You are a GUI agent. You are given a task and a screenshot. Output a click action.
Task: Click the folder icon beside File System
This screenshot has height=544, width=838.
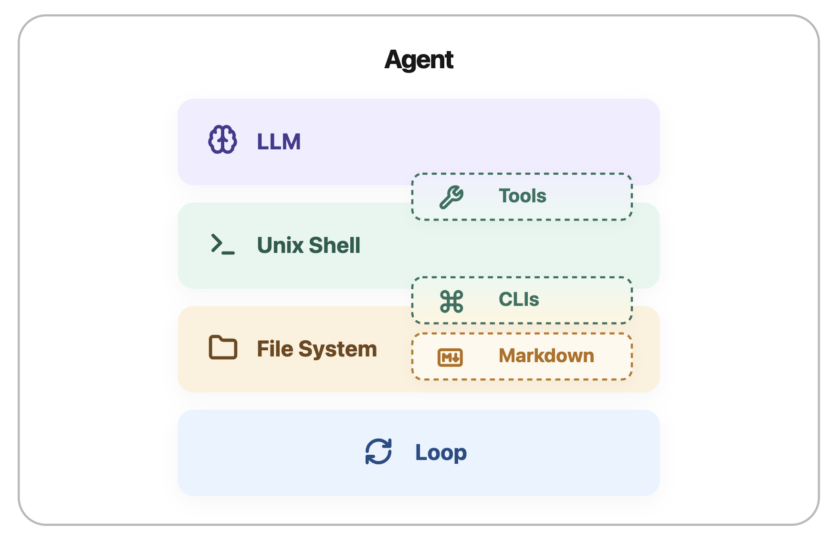[x=223, y=347]
